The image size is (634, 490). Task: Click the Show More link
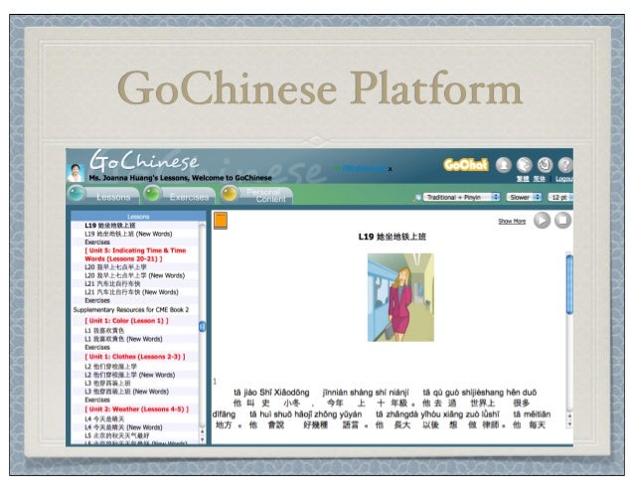coord(512,222)
